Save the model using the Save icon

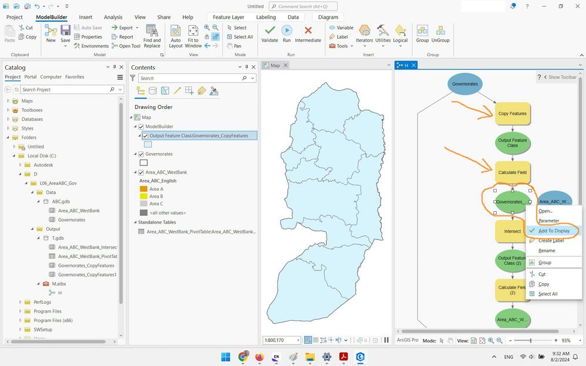coord(65,30)
